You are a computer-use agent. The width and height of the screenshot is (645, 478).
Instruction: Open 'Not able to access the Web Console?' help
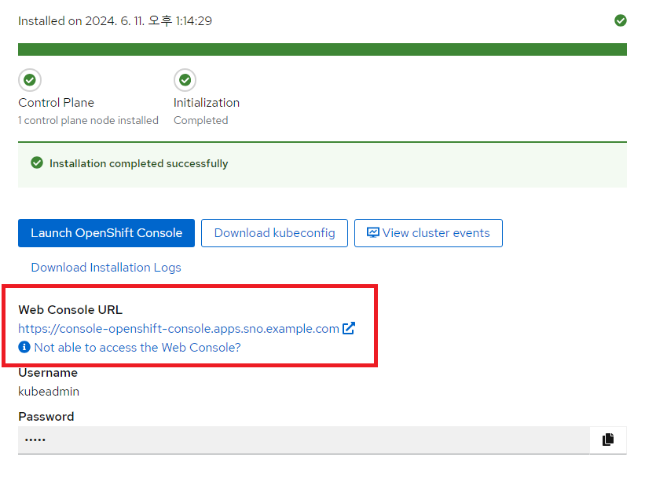(x=137, y=348)
